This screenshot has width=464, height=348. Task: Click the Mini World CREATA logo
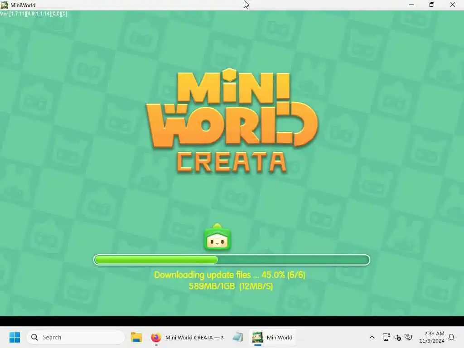232,121
